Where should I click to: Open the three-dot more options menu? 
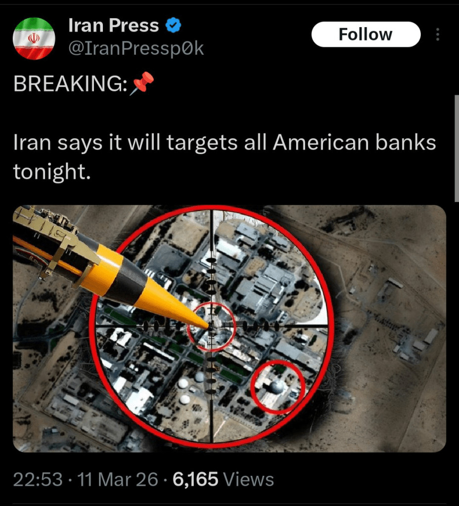coord(438,34)
